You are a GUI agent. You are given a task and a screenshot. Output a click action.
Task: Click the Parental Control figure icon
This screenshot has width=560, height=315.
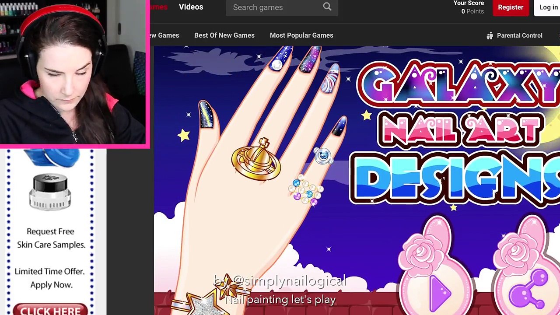pos(490,35)
